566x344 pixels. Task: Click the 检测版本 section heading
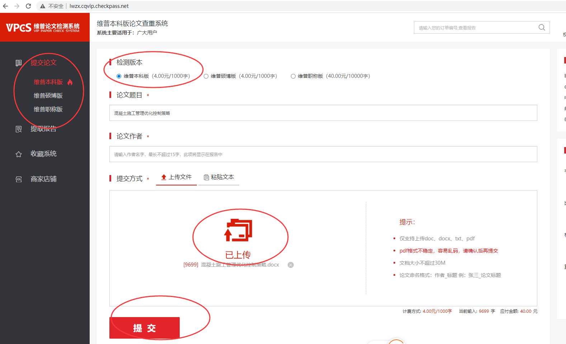129,62
